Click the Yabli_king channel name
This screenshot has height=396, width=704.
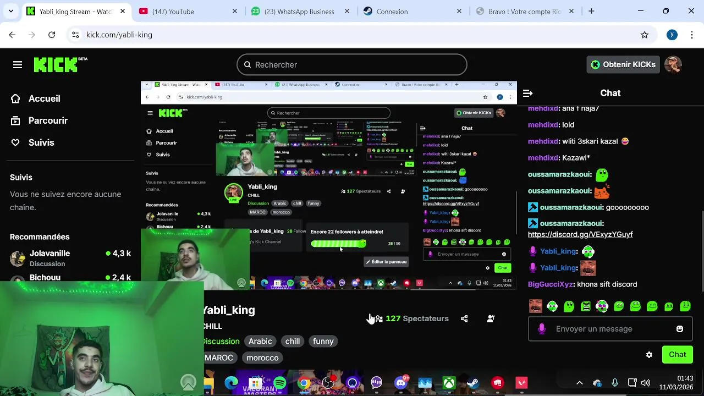click(229, 310)
